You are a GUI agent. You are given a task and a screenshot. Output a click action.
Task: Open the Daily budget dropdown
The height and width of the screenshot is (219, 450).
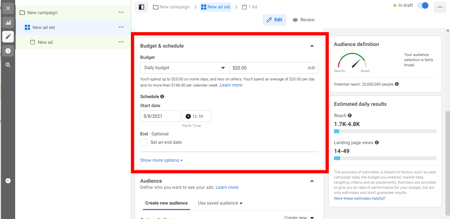[x=184, y=68]
